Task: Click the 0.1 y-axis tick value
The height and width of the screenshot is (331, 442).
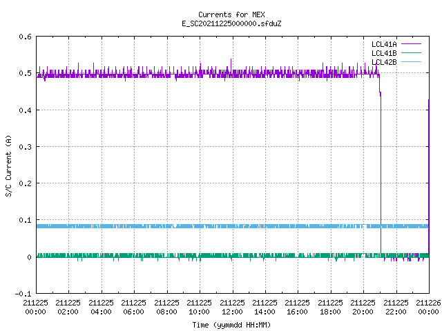Action: click(25, 220)
